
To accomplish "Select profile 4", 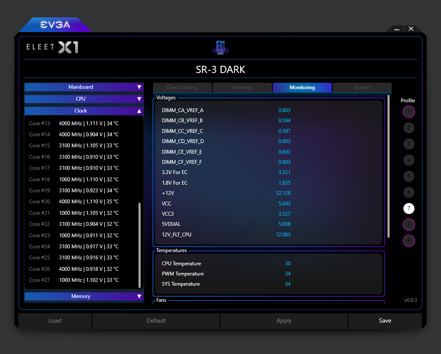I will tap(409, 160).
